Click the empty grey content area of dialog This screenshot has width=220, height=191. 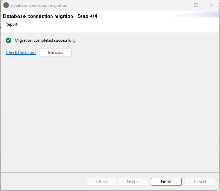(x=109, y=113)
